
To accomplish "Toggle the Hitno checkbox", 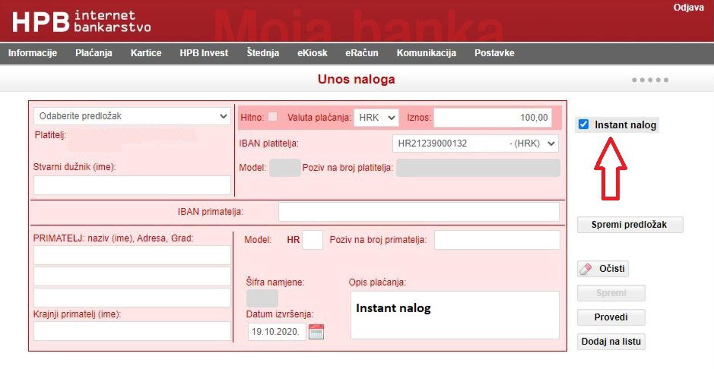I will [273, 117].
